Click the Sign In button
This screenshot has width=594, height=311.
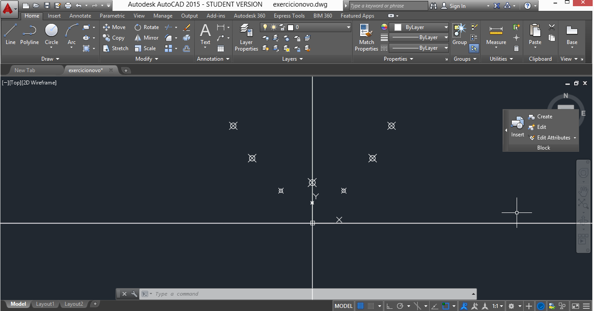tap(453, 6)
